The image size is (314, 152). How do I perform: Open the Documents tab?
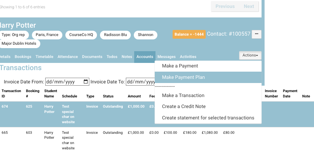92,57
